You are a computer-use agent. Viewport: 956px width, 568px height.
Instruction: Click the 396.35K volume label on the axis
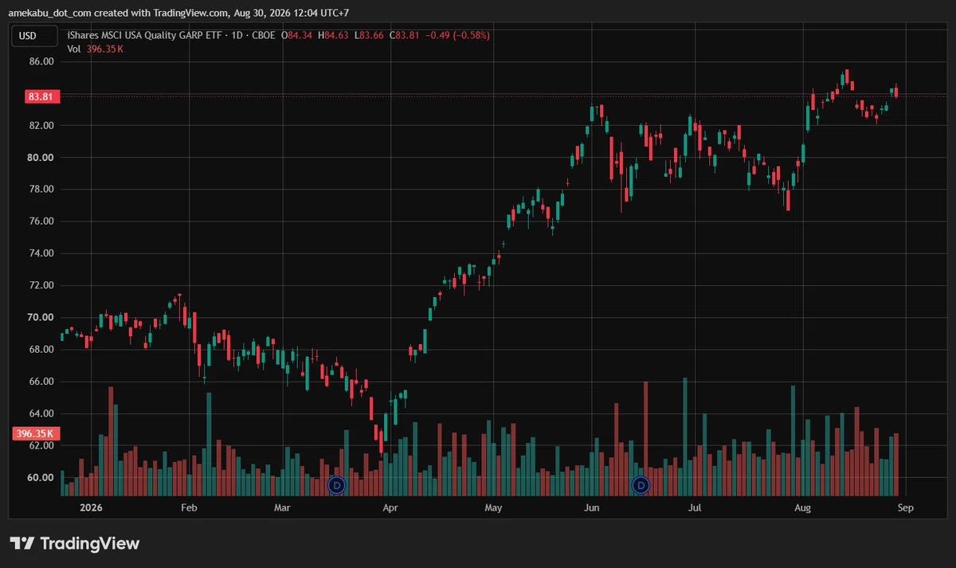(x=37, y=434)
